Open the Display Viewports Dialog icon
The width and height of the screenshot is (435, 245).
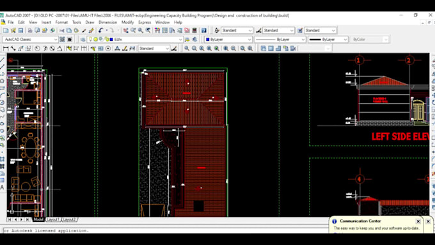pos(264,49)
